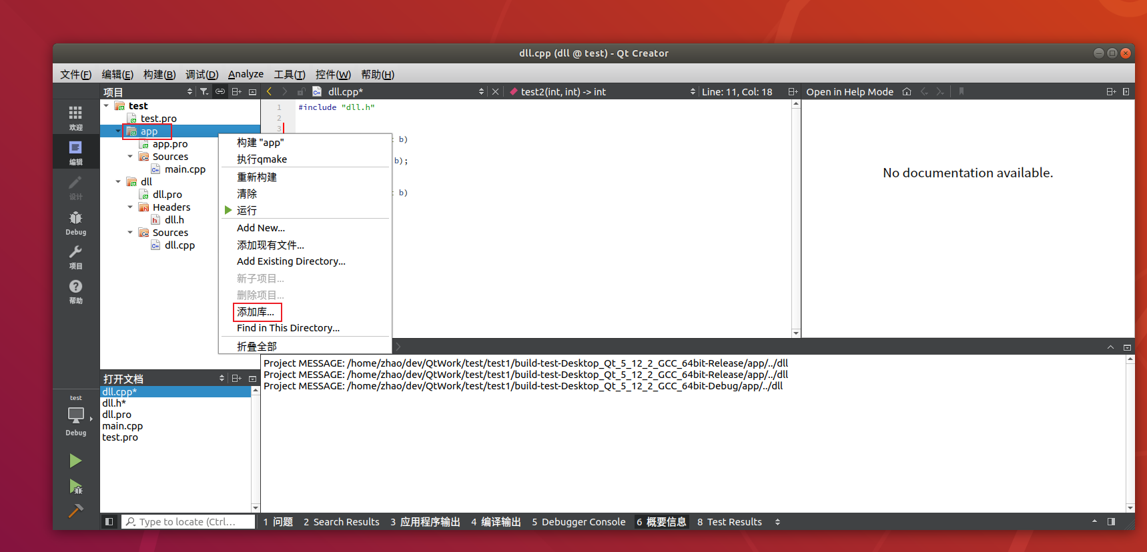The image size is (1147, 552).
Task: Collapse the Sources folder under dll
Action: click(130, 232)
